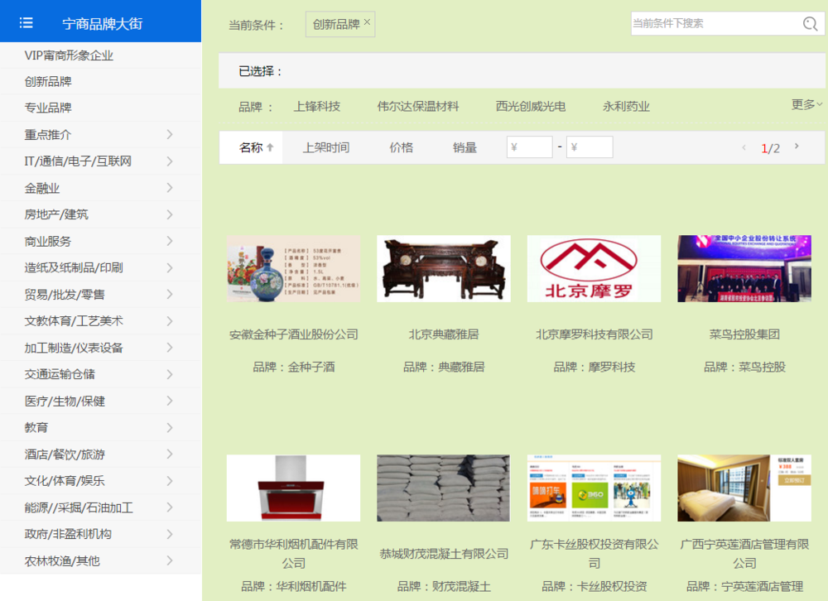Click 品牌：摩罗科技 label
This screenshot has height=601, width=828.
(x=594, y=367)
